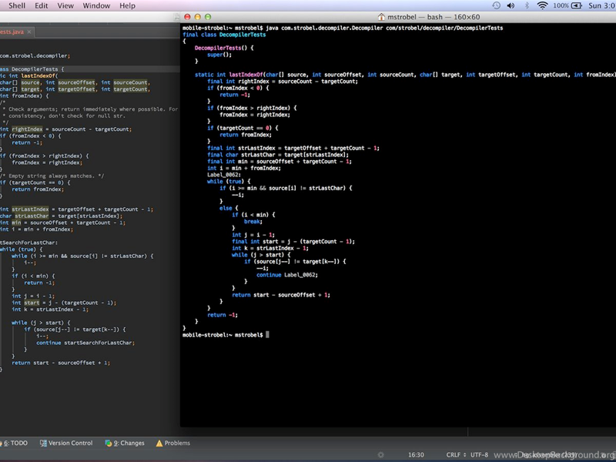Click highlighted 'strLastIndex' declaration in editor
Screen dimensions: 616x462
(x=30, y=209)
